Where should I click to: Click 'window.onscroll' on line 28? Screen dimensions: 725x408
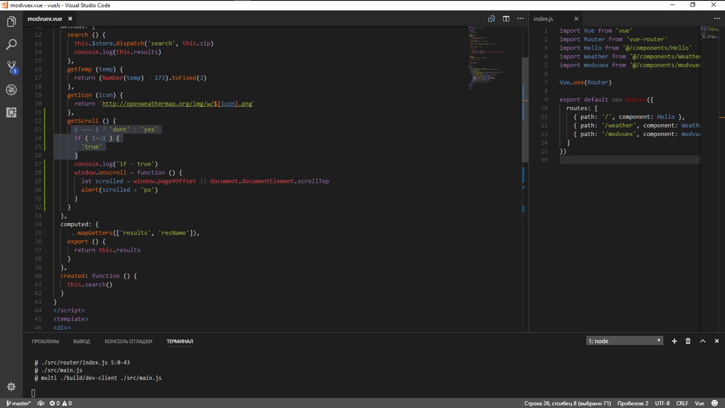(x=101, y=172)
